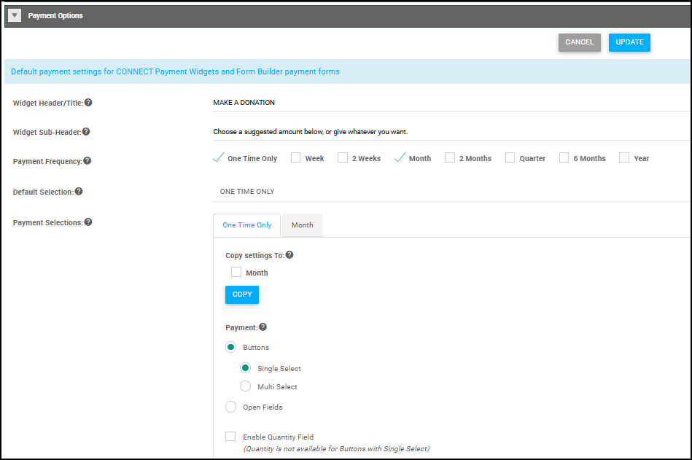
Task: Click the Quantity not available note text
Action: pyautogui.click(x=336, y=448)
